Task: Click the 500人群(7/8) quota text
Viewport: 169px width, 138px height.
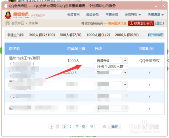Action: (71, 35)
